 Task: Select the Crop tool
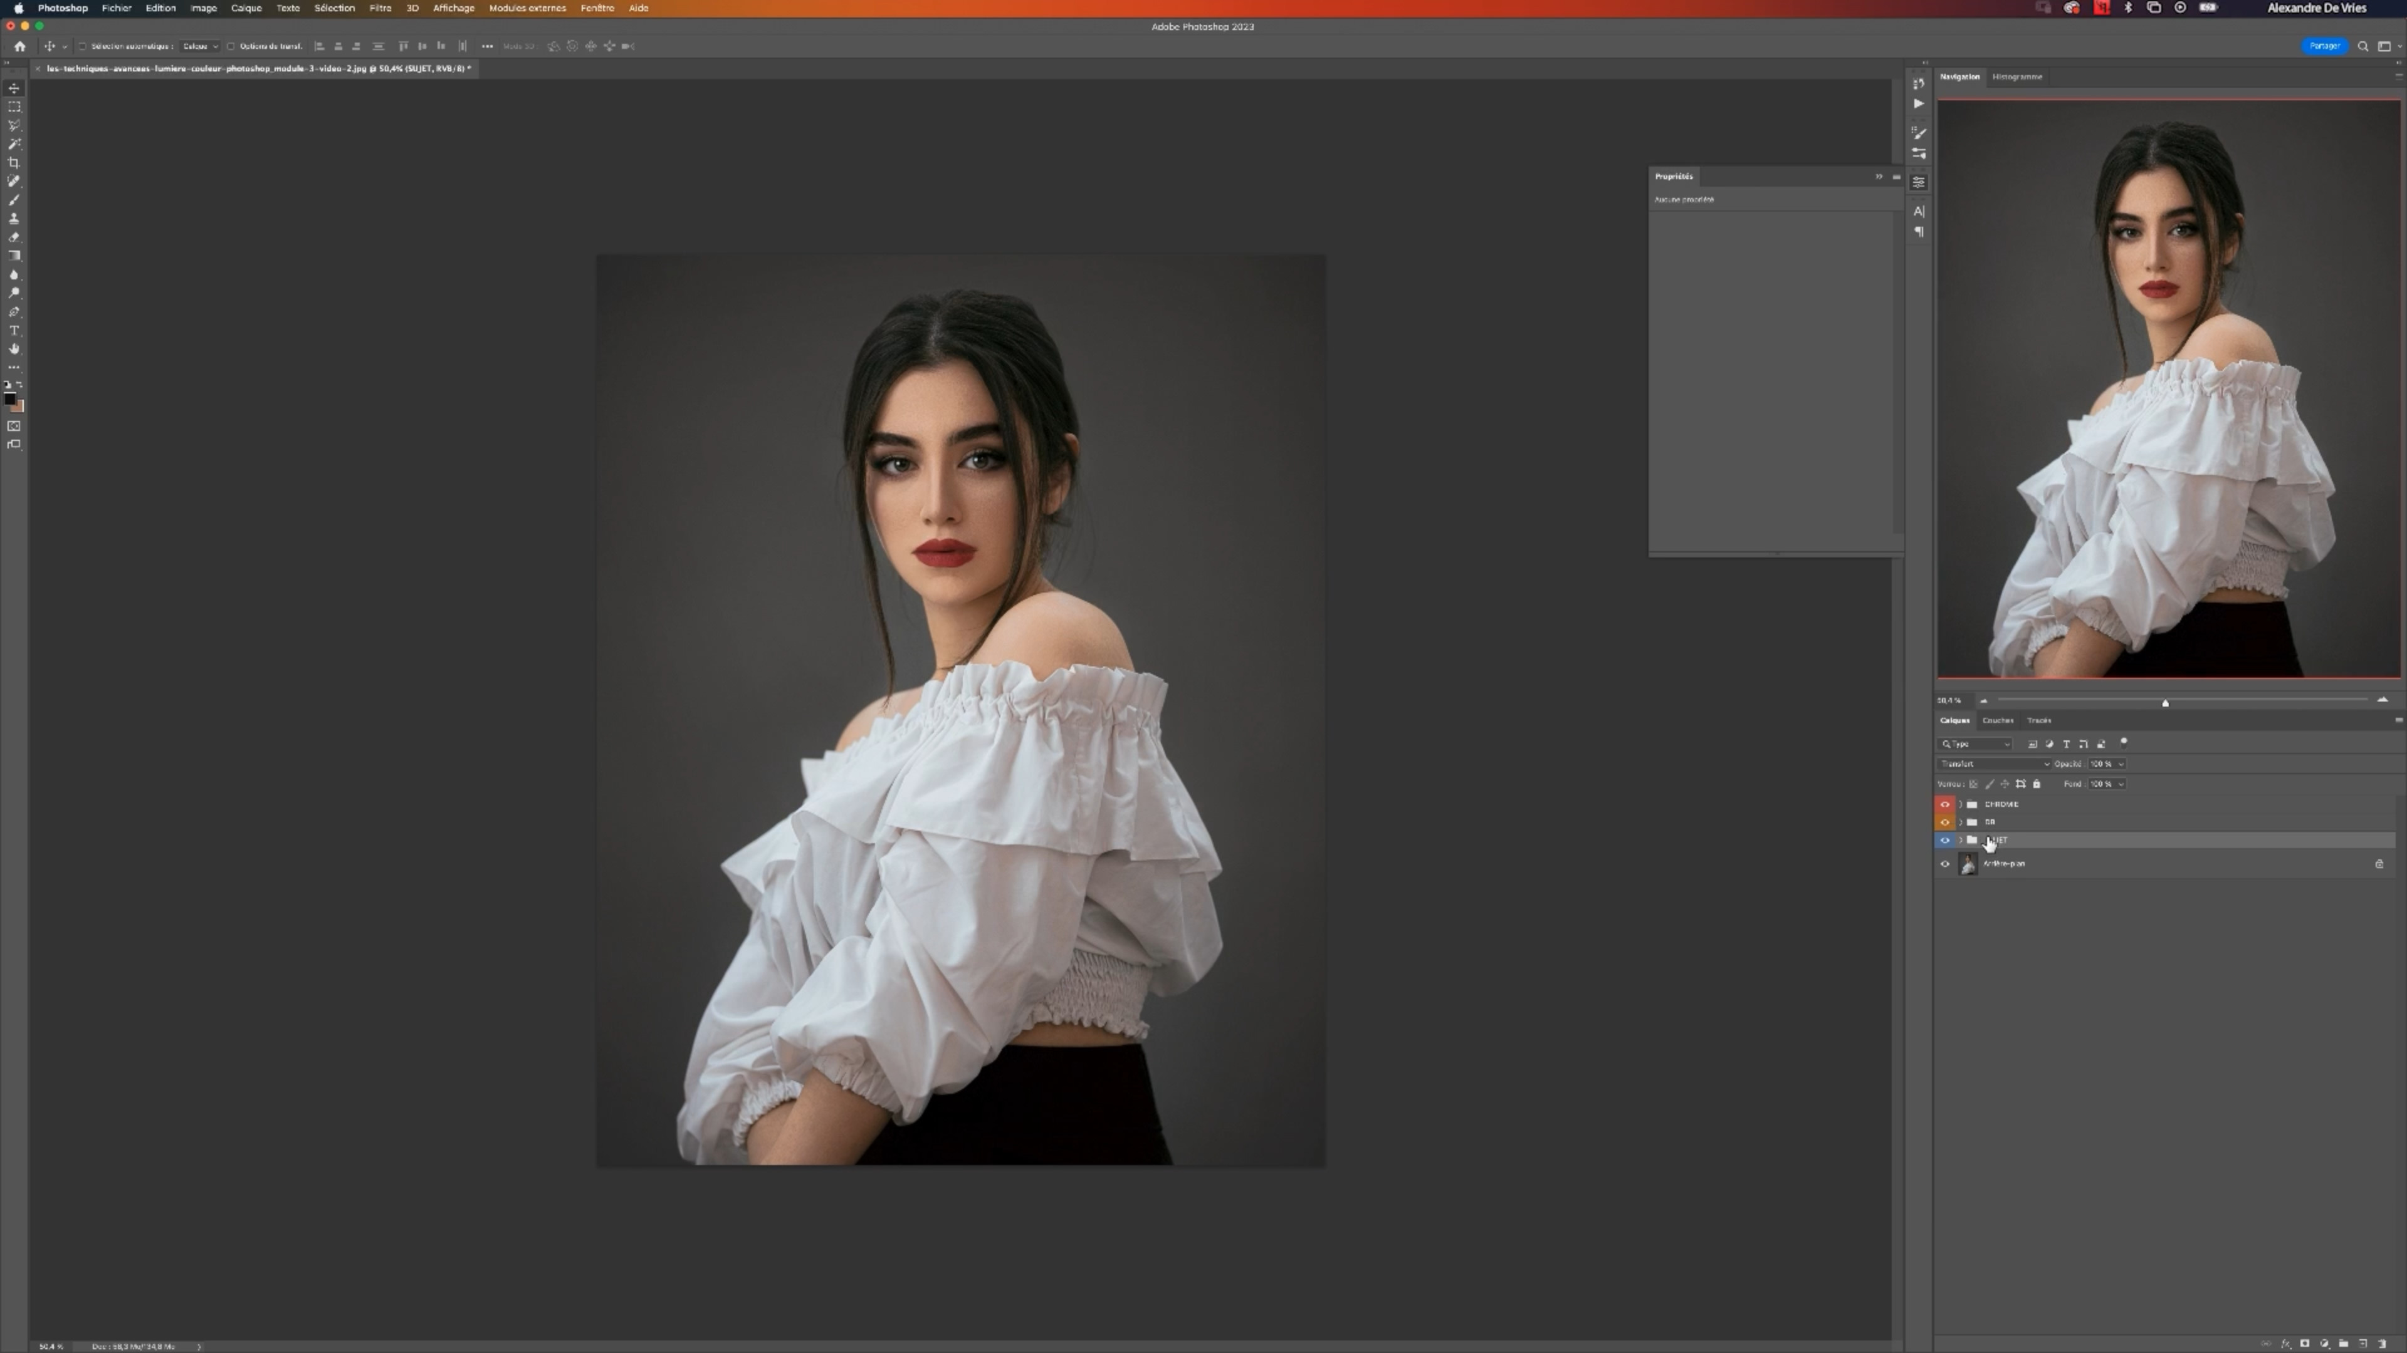pos(14,162)
